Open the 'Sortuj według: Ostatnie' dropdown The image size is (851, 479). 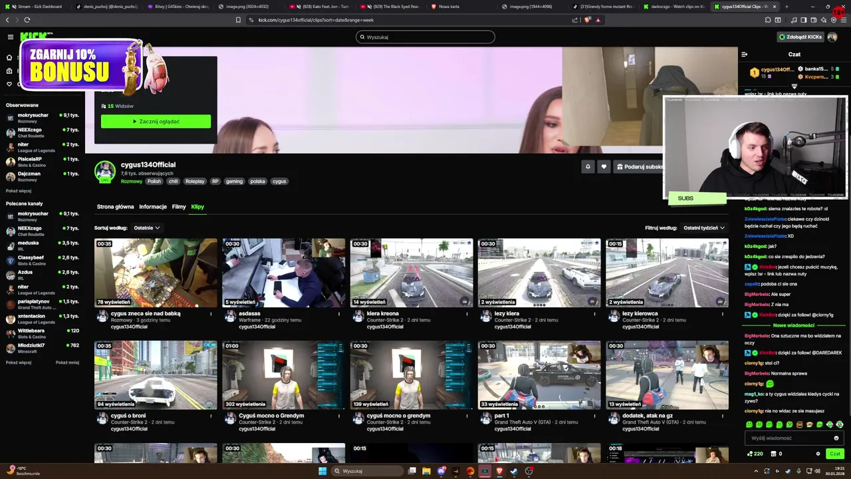pyautogui.click(x=147, y=228)
